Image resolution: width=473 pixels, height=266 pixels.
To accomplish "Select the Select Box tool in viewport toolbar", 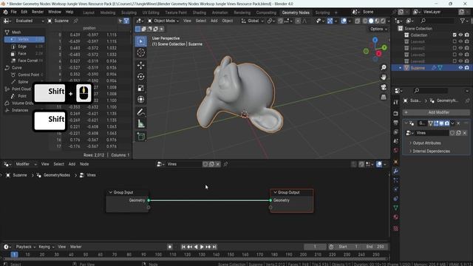I will click(x=140, y=41).
